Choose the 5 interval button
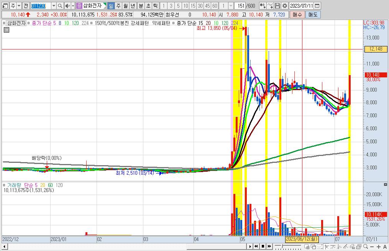The image size is (389, 251). click(178, 6)
